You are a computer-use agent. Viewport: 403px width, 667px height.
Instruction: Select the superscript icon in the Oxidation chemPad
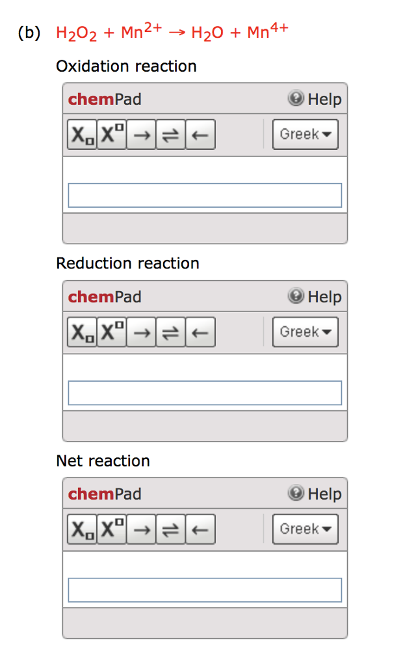pos(110,134)
